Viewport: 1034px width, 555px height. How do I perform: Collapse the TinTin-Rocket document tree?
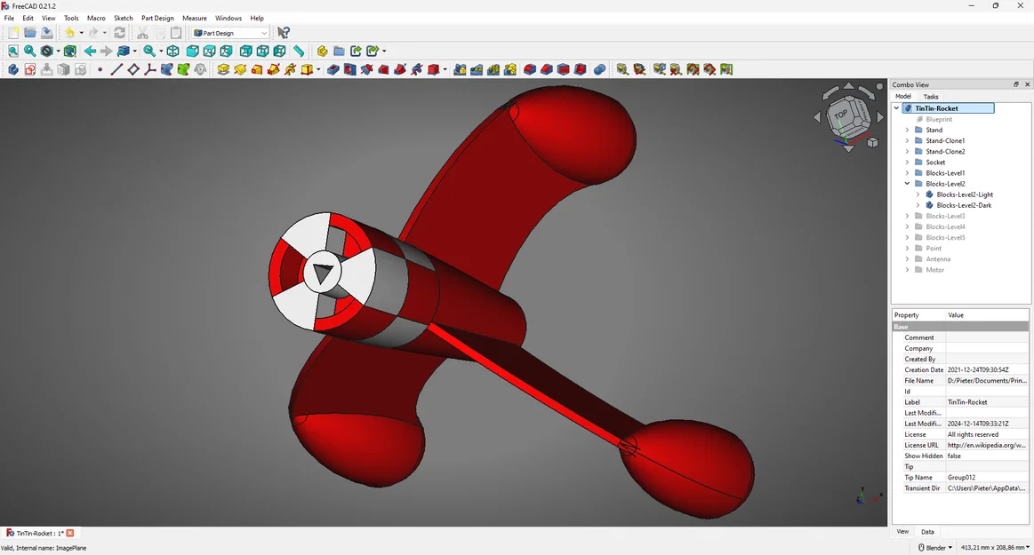(896, 108)
